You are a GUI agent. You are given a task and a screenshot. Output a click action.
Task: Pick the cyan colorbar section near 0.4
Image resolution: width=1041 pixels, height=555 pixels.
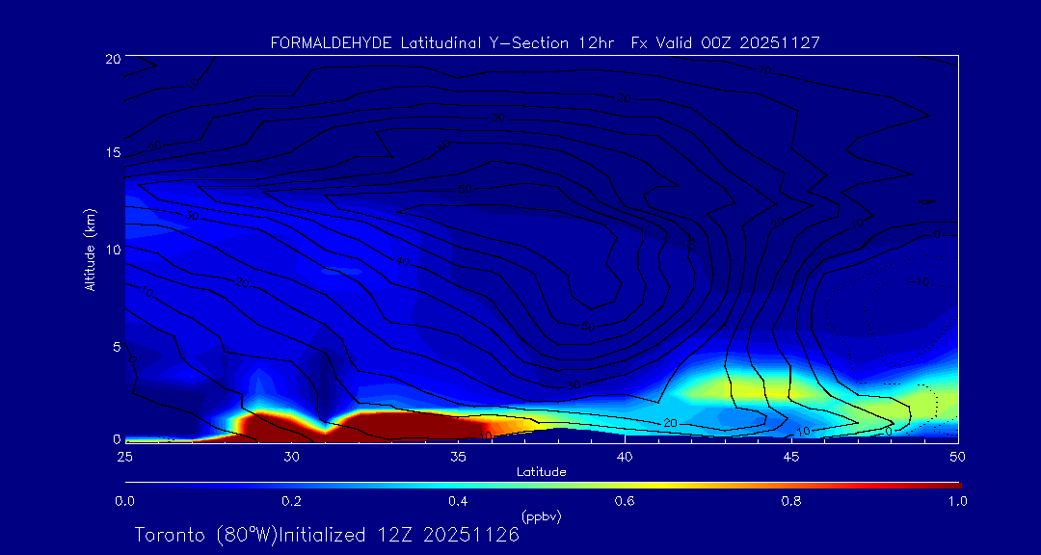tap(458, 484)
